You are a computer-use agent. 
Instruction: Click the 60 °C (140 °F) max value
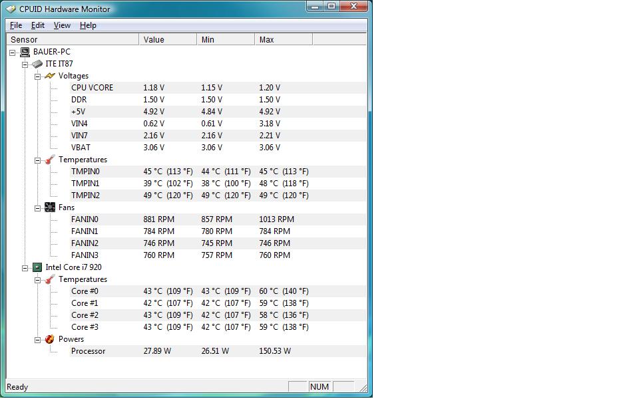pos(284,291)
